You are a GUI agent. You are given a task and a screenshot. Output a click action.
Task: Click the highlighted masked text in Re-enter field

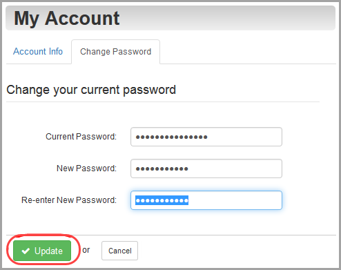162,200
